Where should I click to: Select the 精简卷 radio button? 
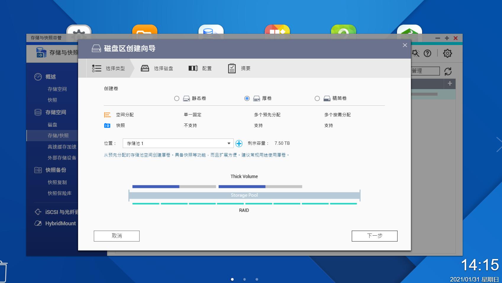point(317,98)
